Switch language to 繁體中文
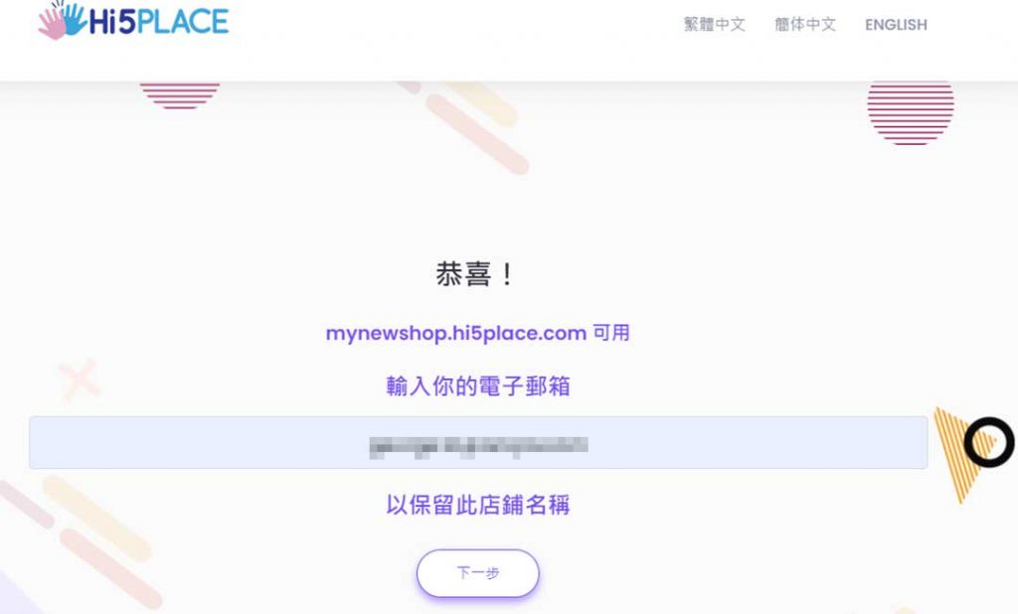 click(714, 25)
